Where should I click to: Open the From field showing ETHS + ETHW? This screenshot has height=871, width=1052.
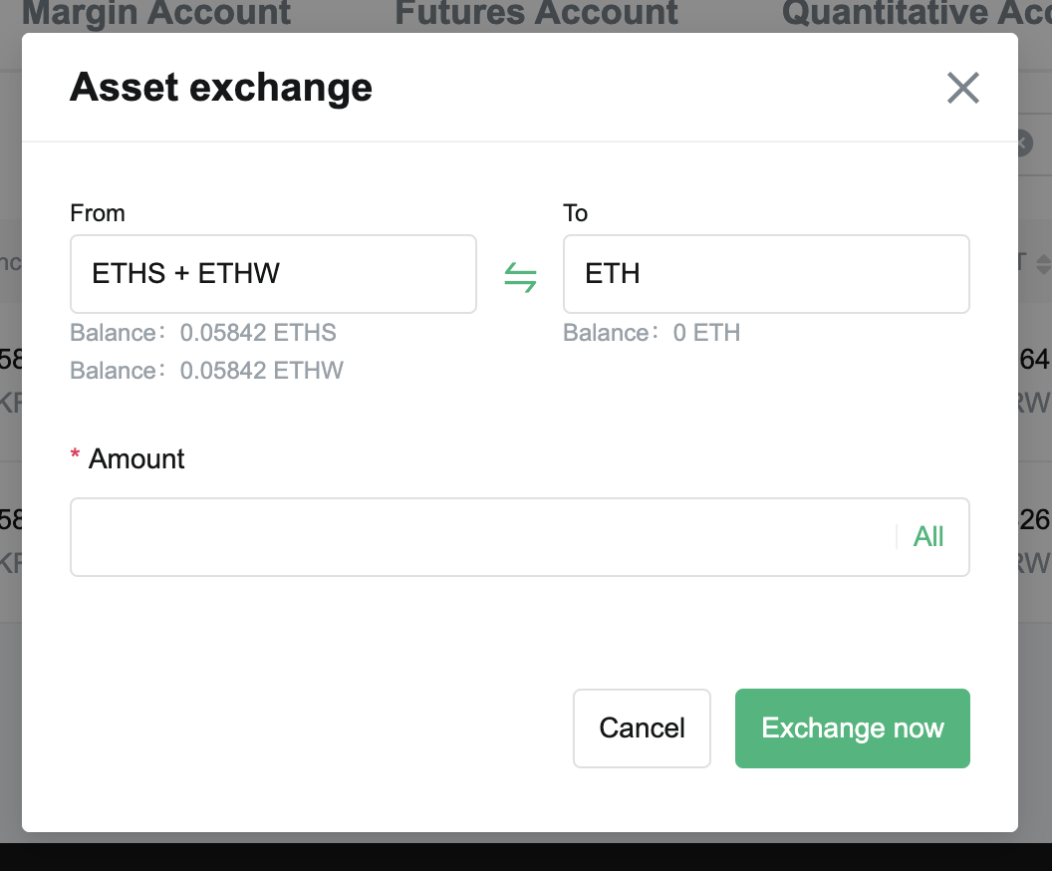(273, 274)
